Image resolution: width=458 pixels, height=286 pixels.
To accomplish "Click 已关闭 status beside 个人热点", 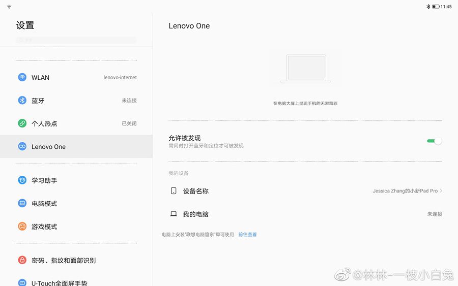I will click(129, 123).
